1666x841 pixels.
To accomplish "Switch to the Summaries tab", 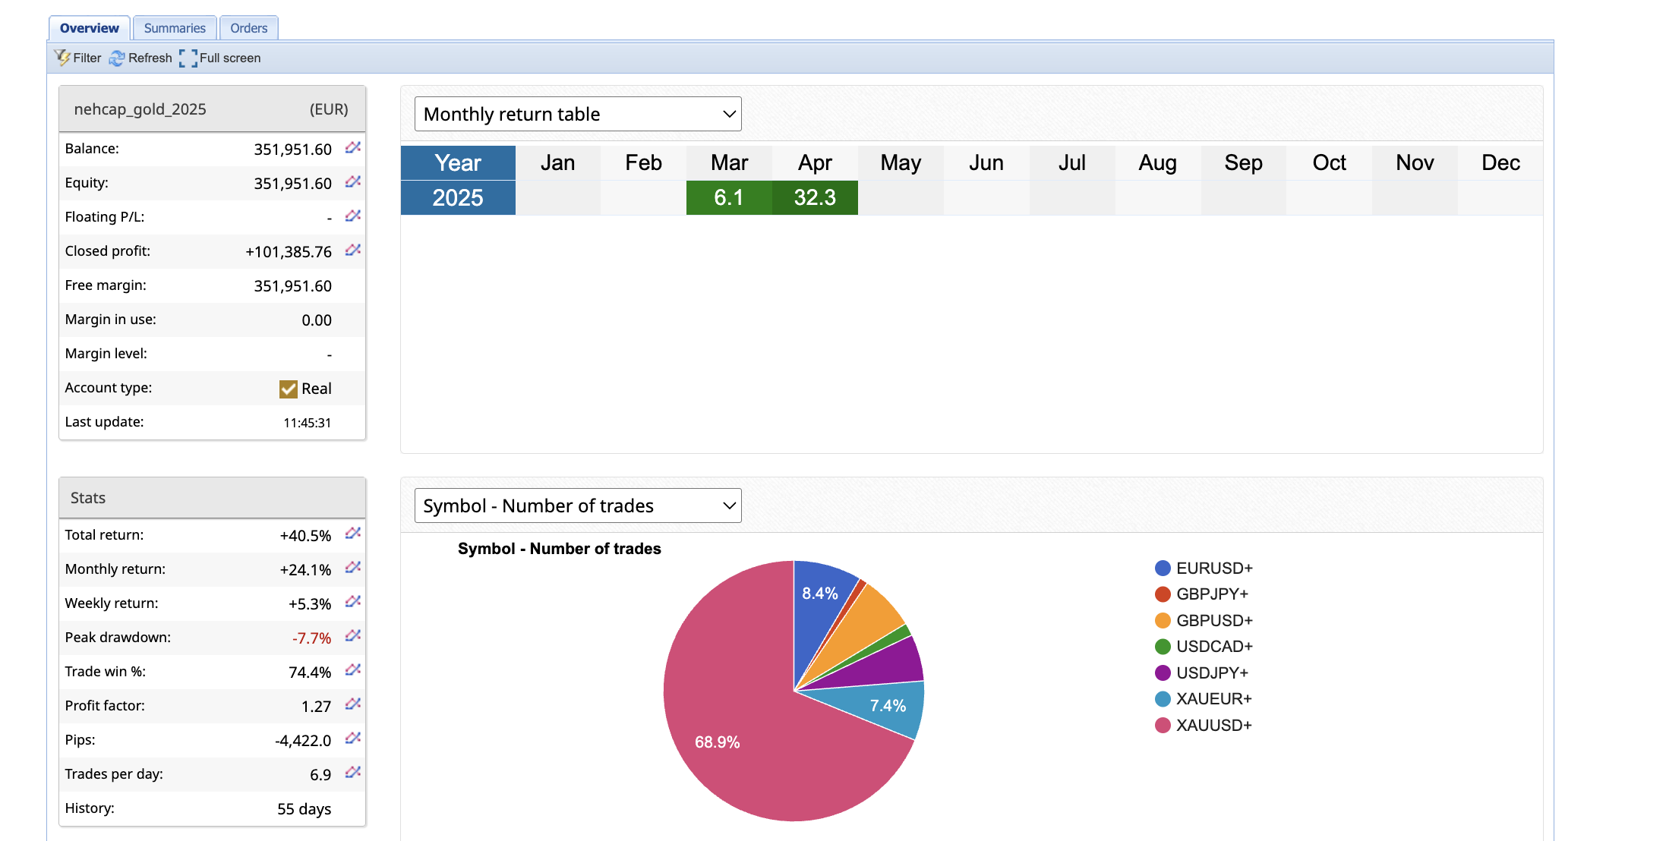I will 175,28.
